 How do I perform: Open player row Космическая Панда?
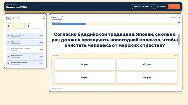25,36
